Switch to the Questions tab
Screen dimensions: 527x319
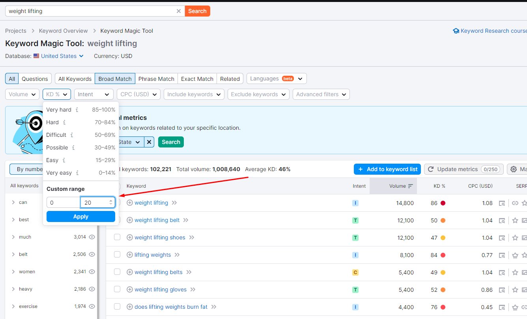coord(35,79)
